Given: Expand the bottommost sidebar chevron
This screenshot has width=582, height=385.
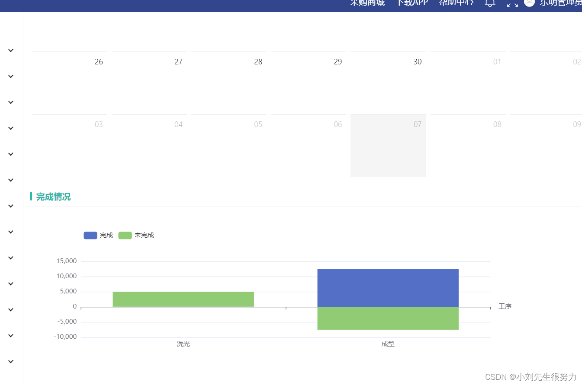Looking at the screenshot, I should point(11,362).
